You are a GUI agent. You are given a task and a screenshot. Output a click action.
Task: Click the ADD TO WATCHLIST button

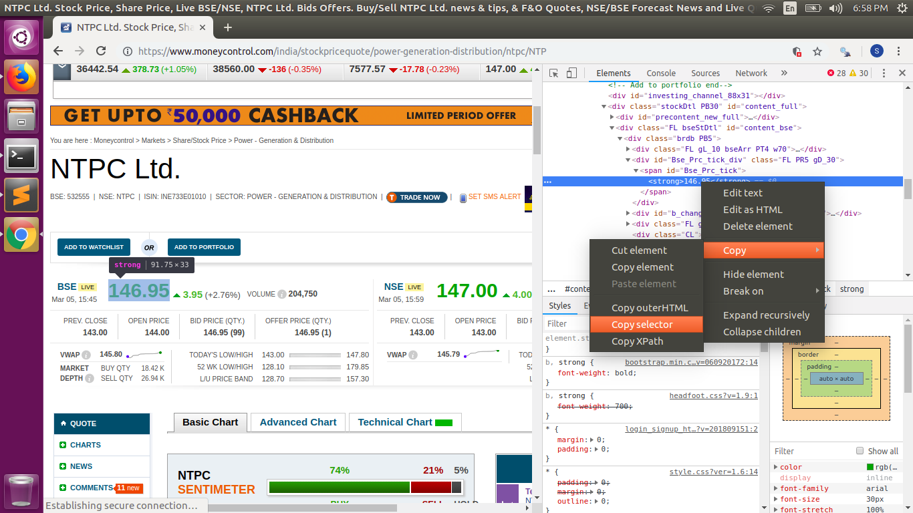tap(94, 247)
